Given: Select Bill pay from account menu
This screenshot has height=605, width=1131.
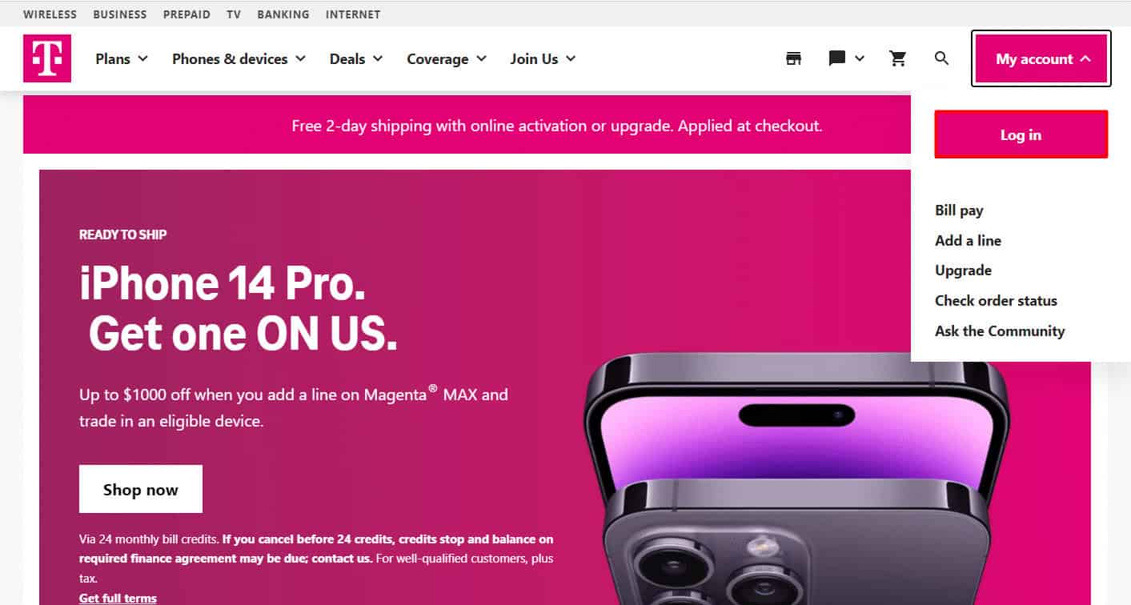Looking at the screenshot, I should tap(959, 210).
